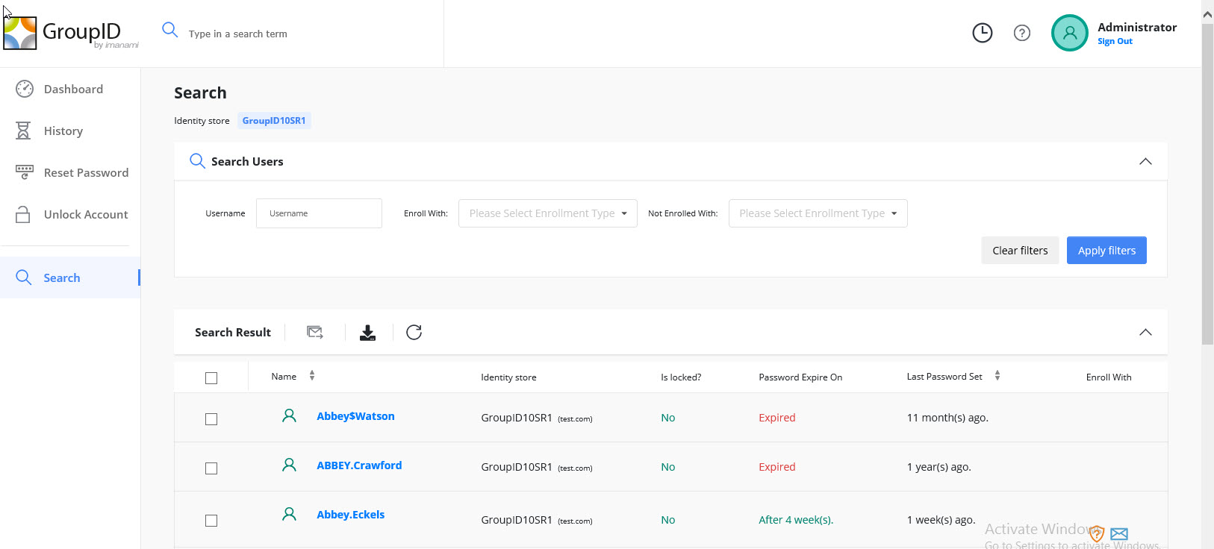Viewport: 1214px width, 549px height.
Task: Click user icon beside Abbey$Watson
Action: pos(289,415)
